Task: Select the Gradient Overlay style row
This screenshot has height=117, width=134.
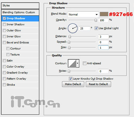Action: click(x=20, y=73)
